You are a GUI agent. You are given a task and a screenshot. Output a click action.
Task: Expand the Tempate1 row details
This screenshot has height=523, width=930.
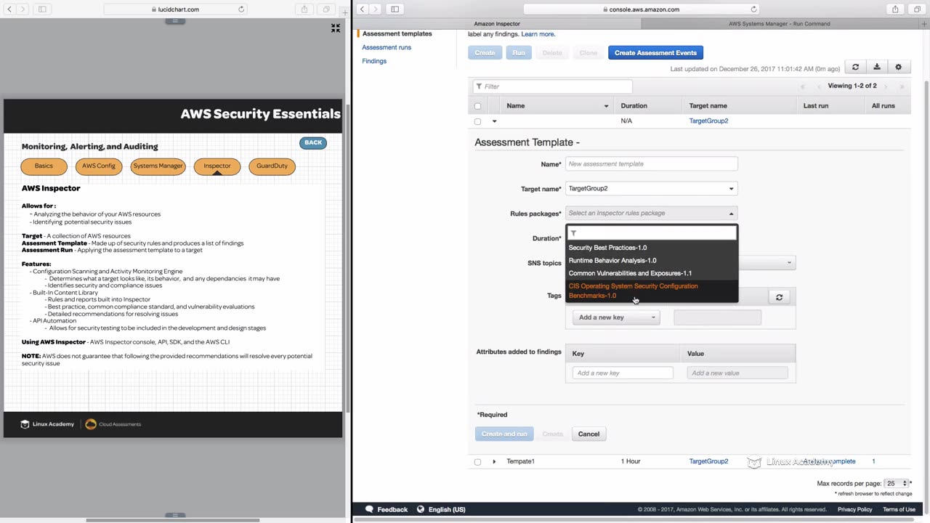point(494,461)
